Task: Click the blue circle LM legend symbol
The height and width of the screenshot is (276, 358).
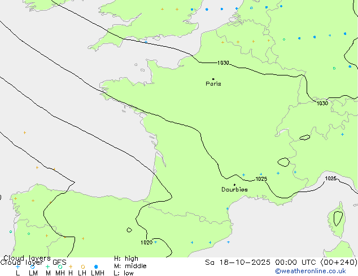Action: [32, 266]
